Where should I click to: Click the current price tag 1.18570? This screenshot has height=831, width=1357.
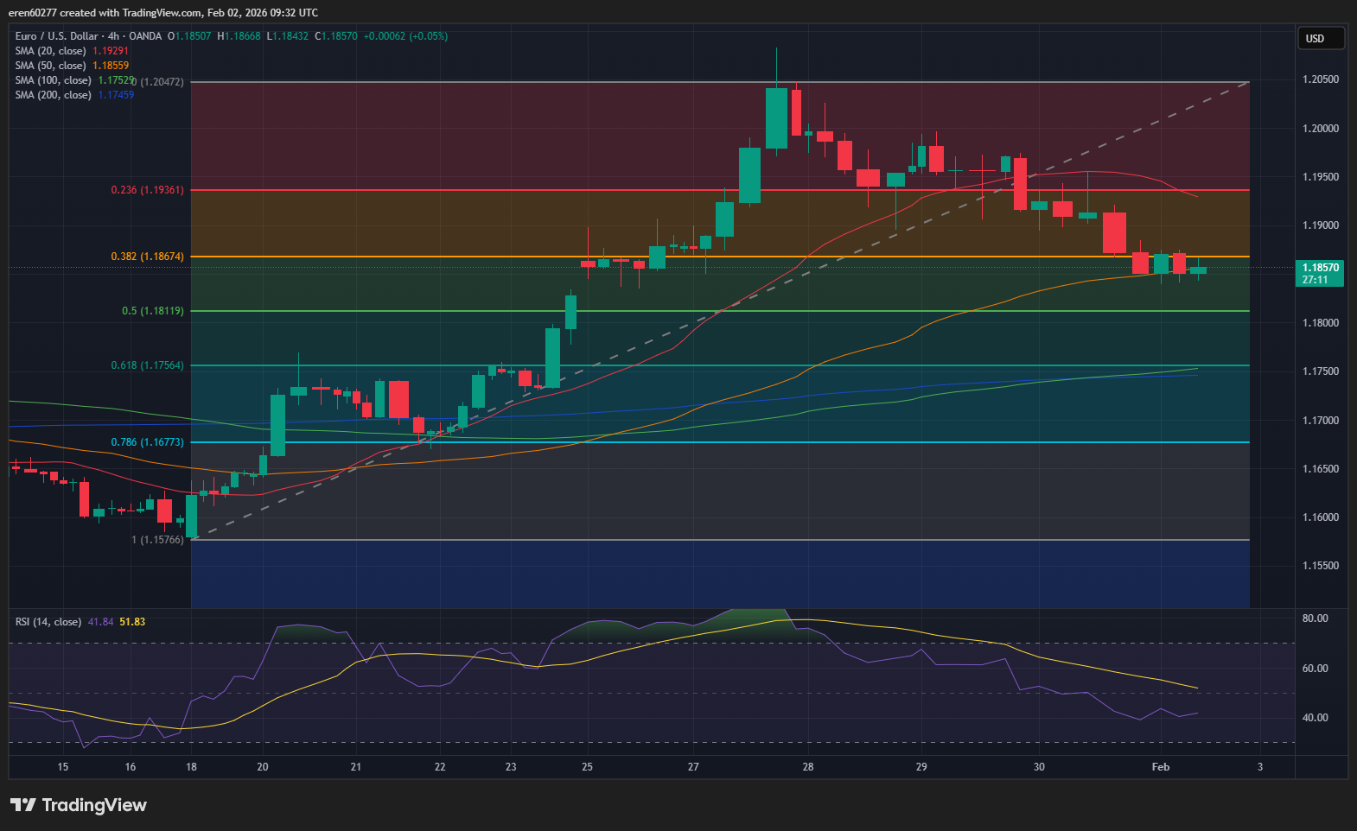pos(1320,268)
